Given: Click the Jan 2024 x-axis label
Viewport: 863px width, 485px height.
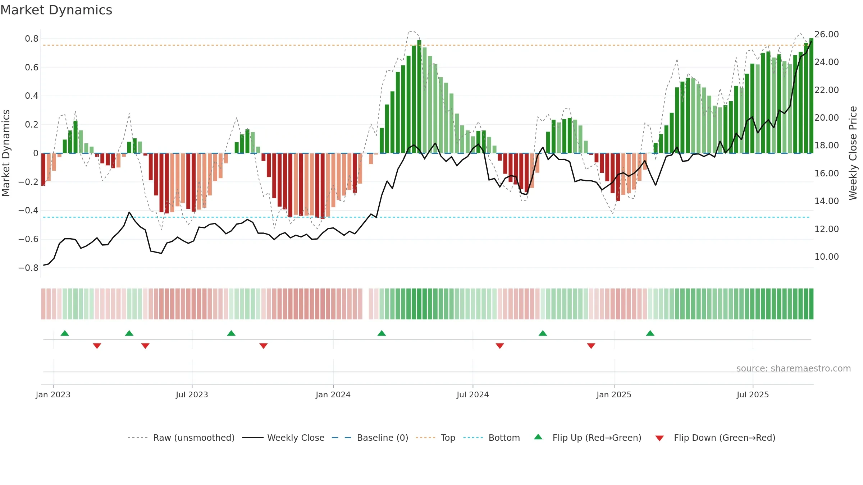Looking at the screenshot, I should 333,394.
